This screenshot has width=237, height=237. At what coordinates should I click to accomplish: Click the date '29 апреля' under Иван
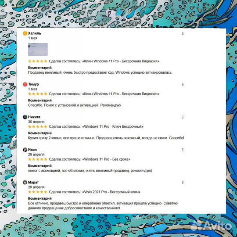tap(36, 154)
